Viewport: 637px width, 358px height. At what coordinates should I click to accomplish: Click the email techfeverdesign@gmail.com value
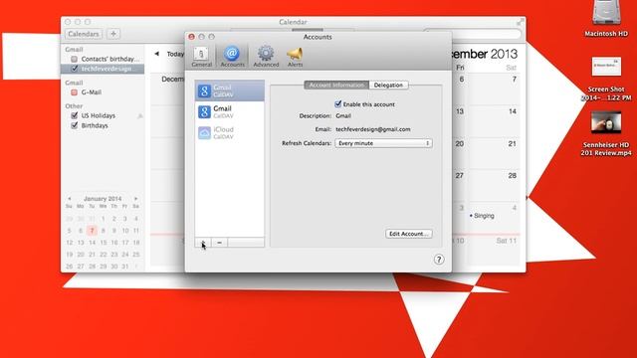click(x=373, y=129)
